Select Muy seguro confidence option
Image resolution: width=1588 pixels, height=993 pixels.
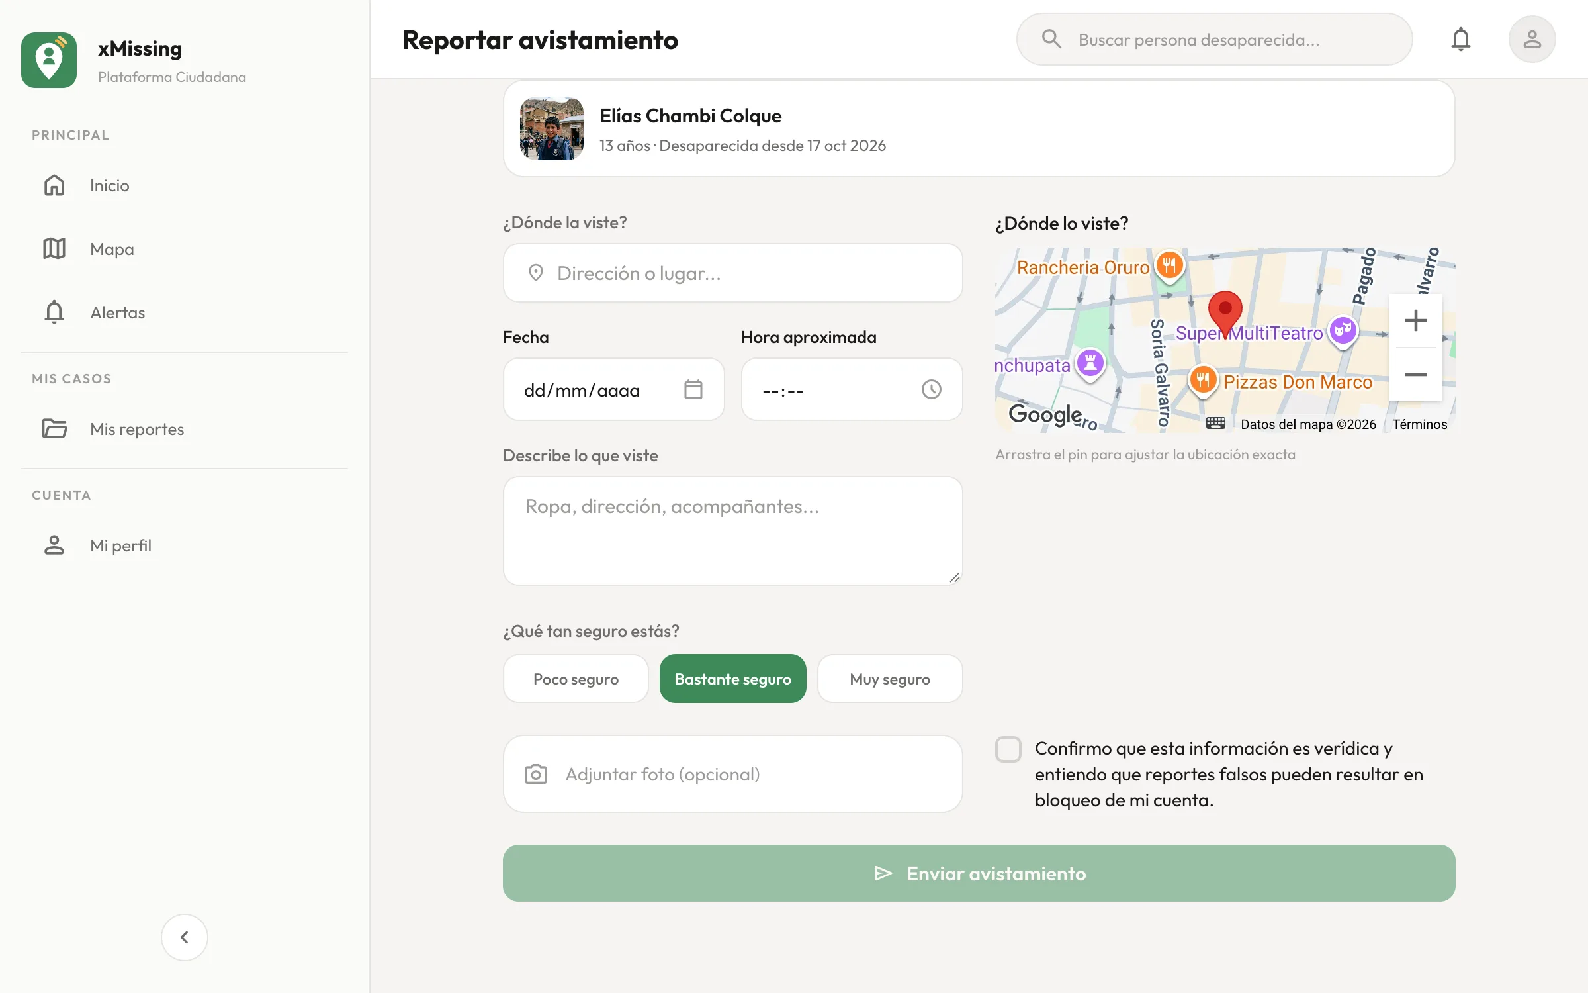pyautogui.click(x=890, y=679)
